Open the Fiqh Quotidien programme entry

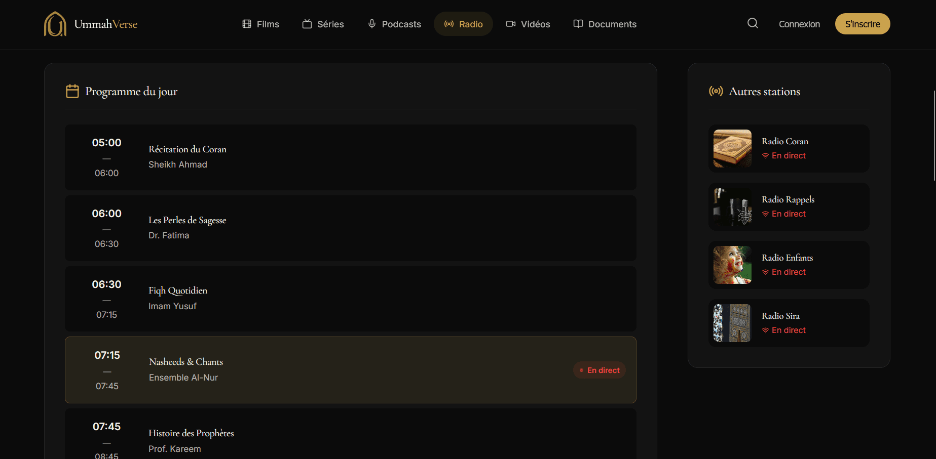350,299
